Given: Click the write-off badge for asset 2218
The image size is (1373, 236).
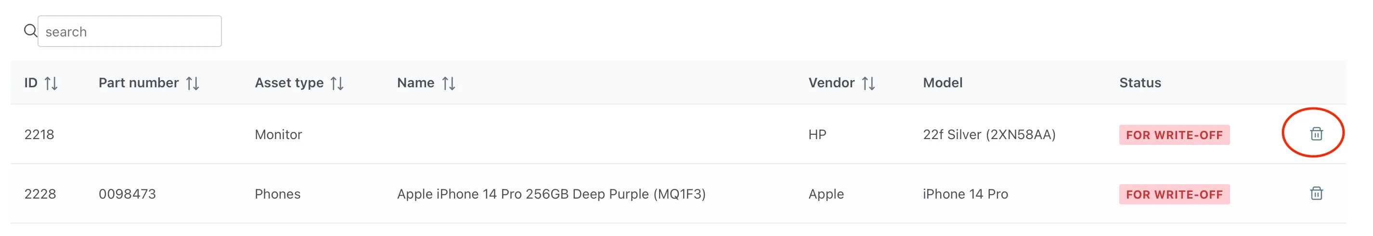Looking at the screenshot, I should (1174, 135).
